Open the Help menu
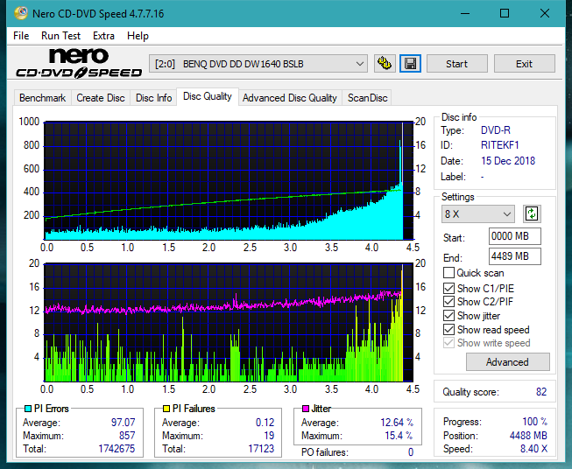Screen dimensions: 572x469 (138, 36)
